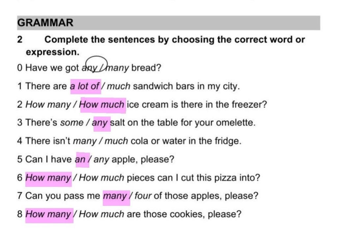Choose 'some' in the salt sentence
This screenshot has height=238, width=340.
[72, 123]
